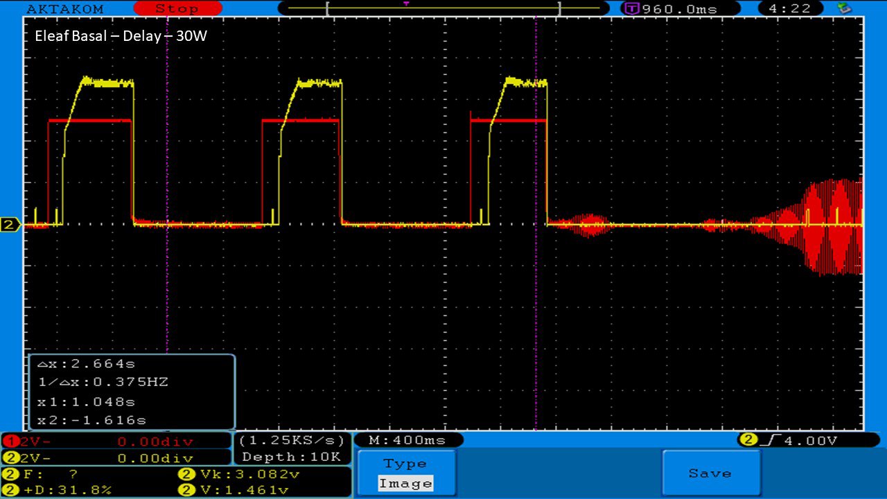Image resolution: width=887 pixels, height=499 pixels.
Task: Click the M:400ms timebase display
Action: pos(407,440)
